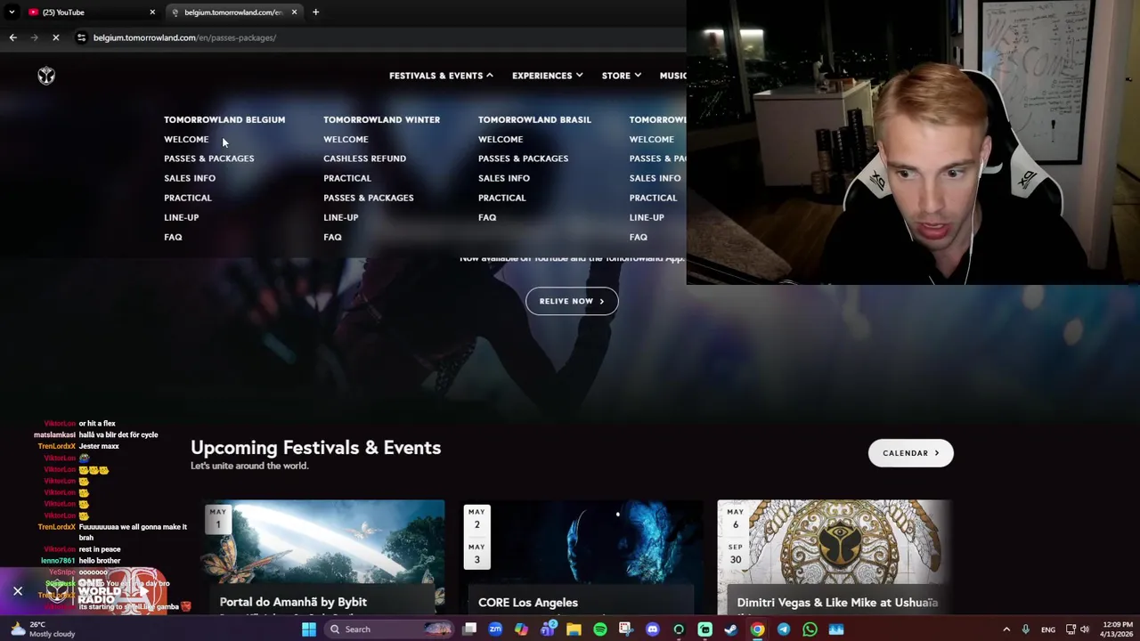Open the network tray icon
This screenshot has height=641, width=1140.
click(1071, 629)
